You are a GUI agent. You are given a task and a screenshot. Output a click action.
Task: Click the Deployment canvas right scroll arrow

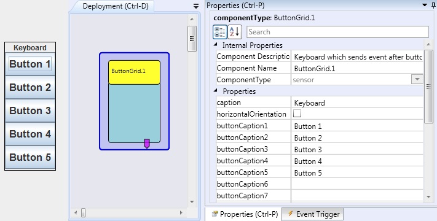181,212
